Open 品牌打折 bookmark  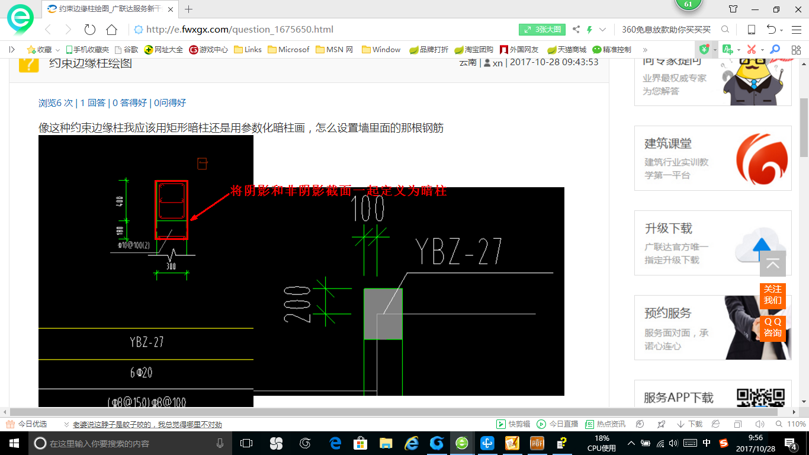click(x=429, y=50)
